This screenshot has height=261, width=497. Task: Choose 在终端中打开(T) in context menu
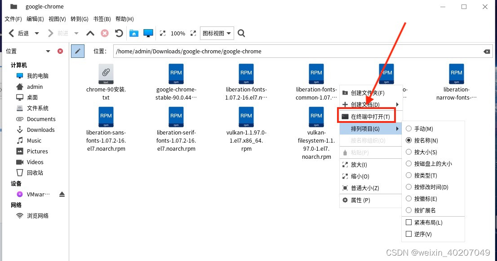(371, 117)
